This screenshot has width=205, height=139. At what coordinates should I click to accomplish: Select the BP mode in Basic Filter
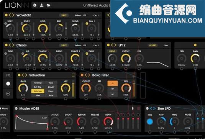coord(113,94)
